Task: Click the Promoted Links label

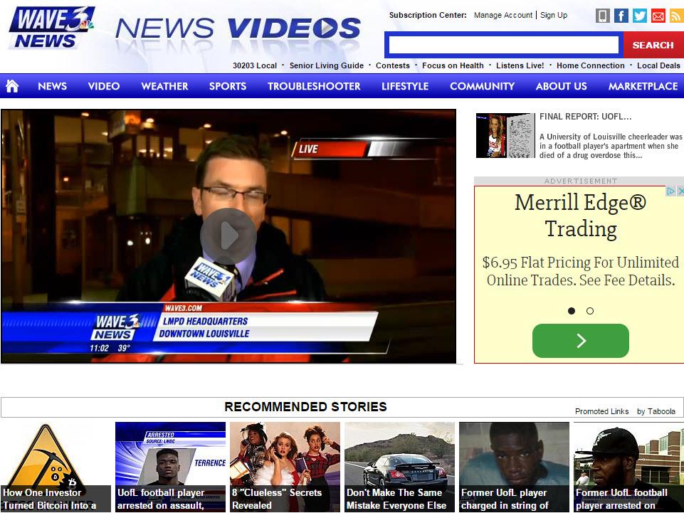Action: click(x=601, y=411)
